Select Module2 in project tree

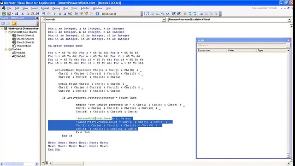tap(18, 56)
